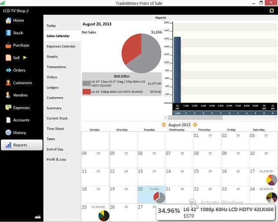
Task: Select August 25 calendar day
Action: coord(96,212)
